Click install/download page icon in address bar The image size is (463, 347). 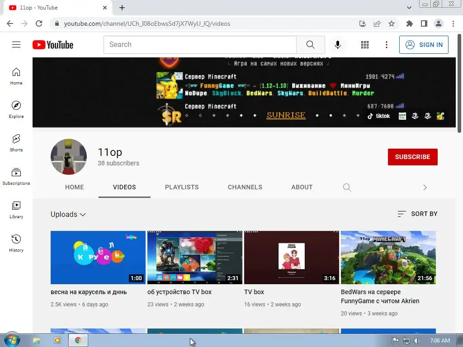coord(363,23)
